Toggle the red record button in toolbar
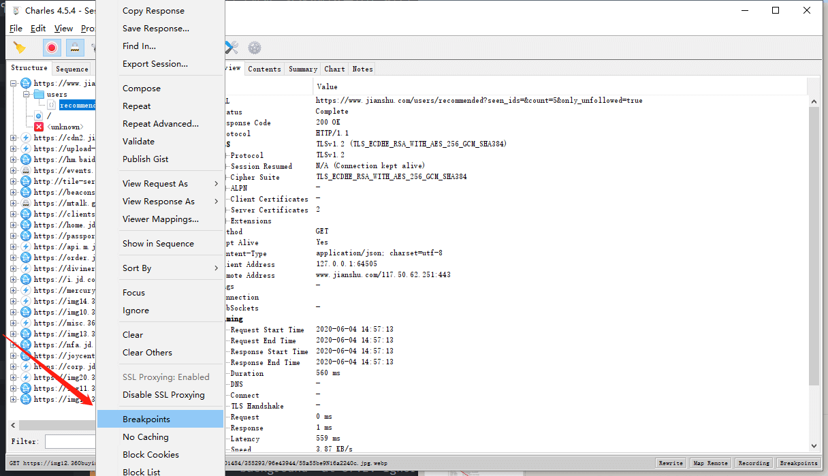Image resolution: width=828 pixels, height=476 pixels. [52, 48]
